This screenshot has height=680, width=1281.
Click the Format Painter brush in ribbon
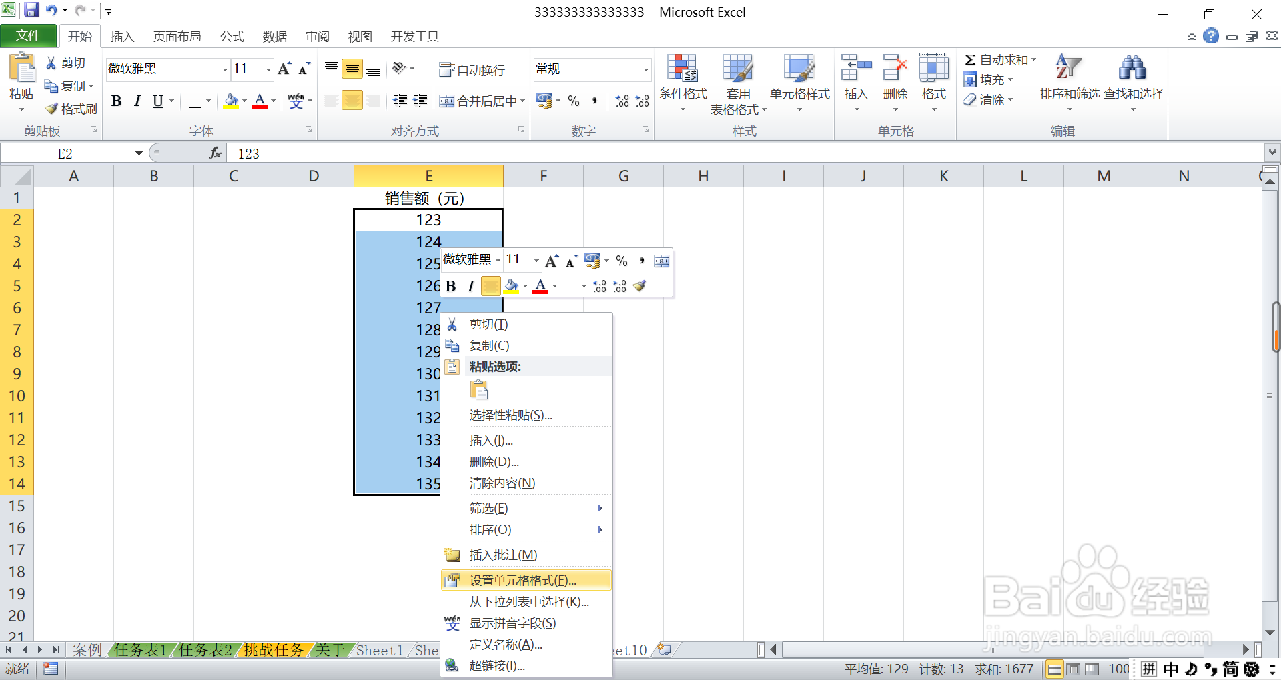pyautogui.click(x=51, y=109)
